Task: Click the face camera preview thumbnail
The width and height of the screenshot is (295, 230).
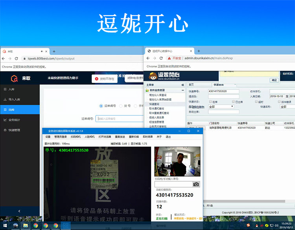Action: click(177, 161)
